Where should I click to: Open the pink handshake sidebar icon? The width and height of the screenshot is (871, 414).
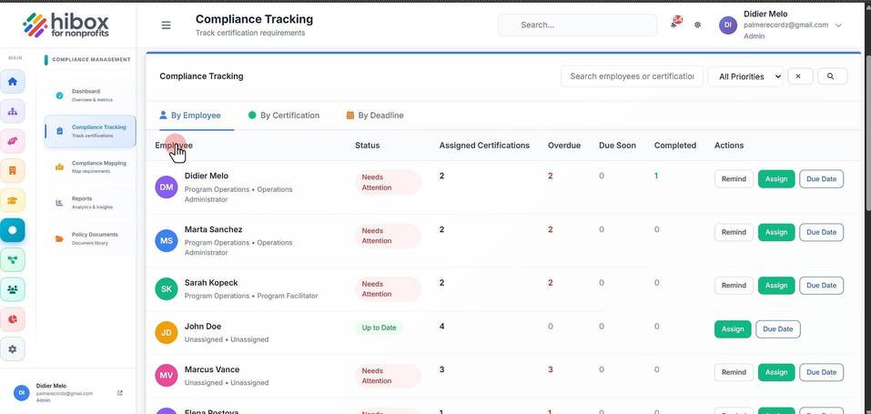(x=12, y=141)
